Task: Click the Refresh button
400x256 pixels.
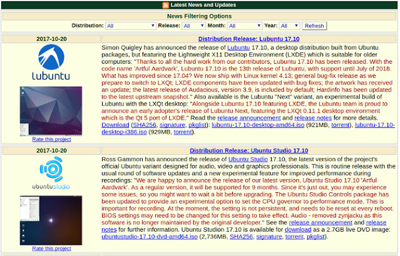Action: [x=314, y=26]
